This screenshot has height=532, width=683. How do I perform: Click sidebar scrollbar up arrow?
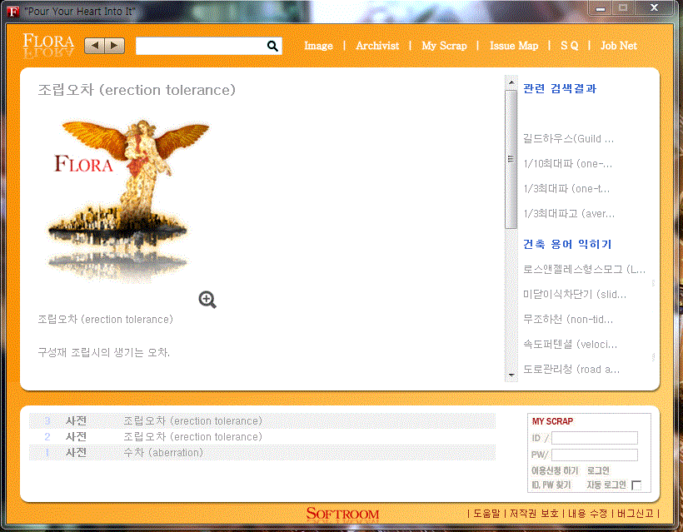pyautogui.click(x=511, y=82)
